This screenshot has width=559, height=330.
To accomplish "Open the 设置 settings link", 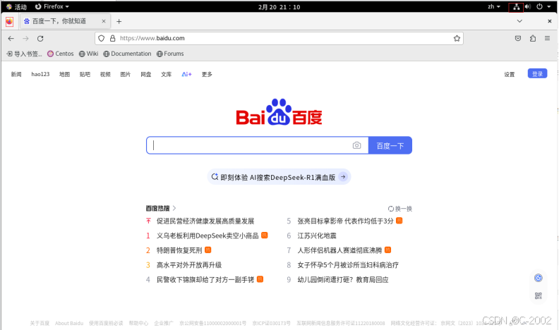I will pos(509,75).
